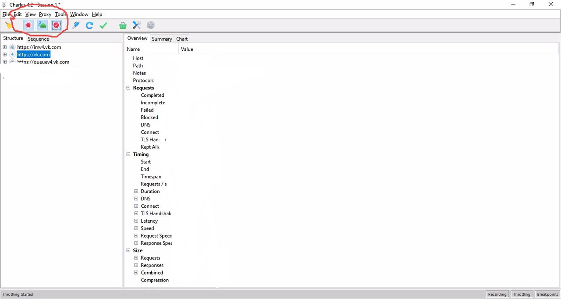Screen dimensions: 561x299
Task: Click the Throttling status bar button
Action: point(522,294)
